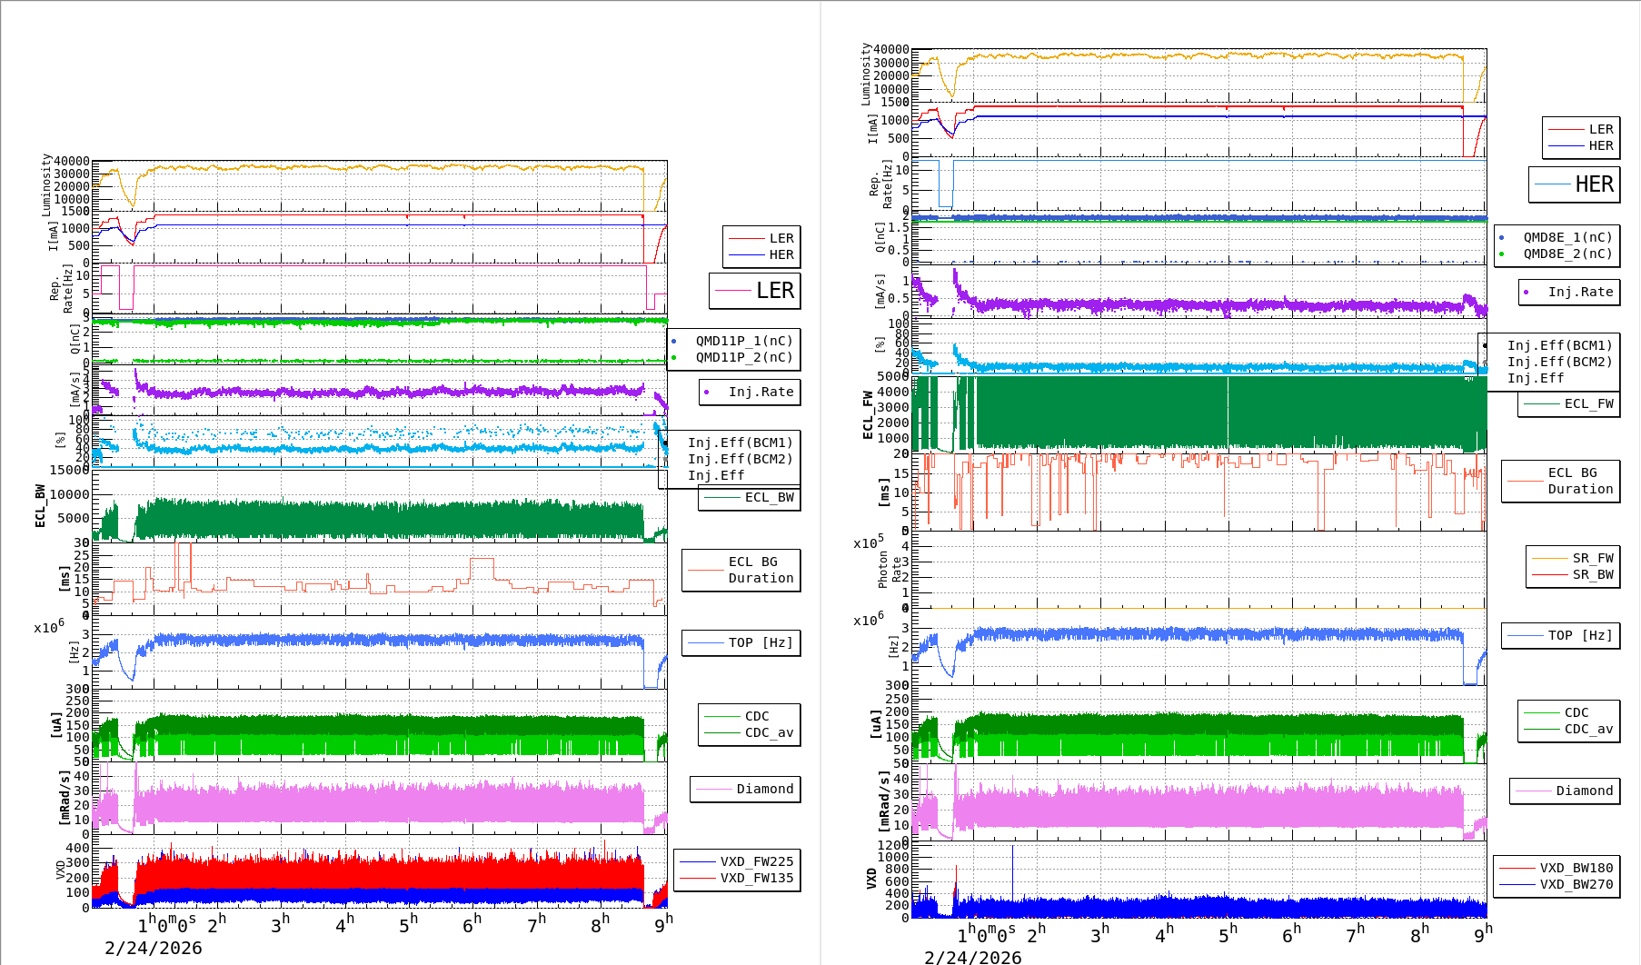
Task: Click the ECL BG Duration legend in left plot
Action: pos(741,571)
